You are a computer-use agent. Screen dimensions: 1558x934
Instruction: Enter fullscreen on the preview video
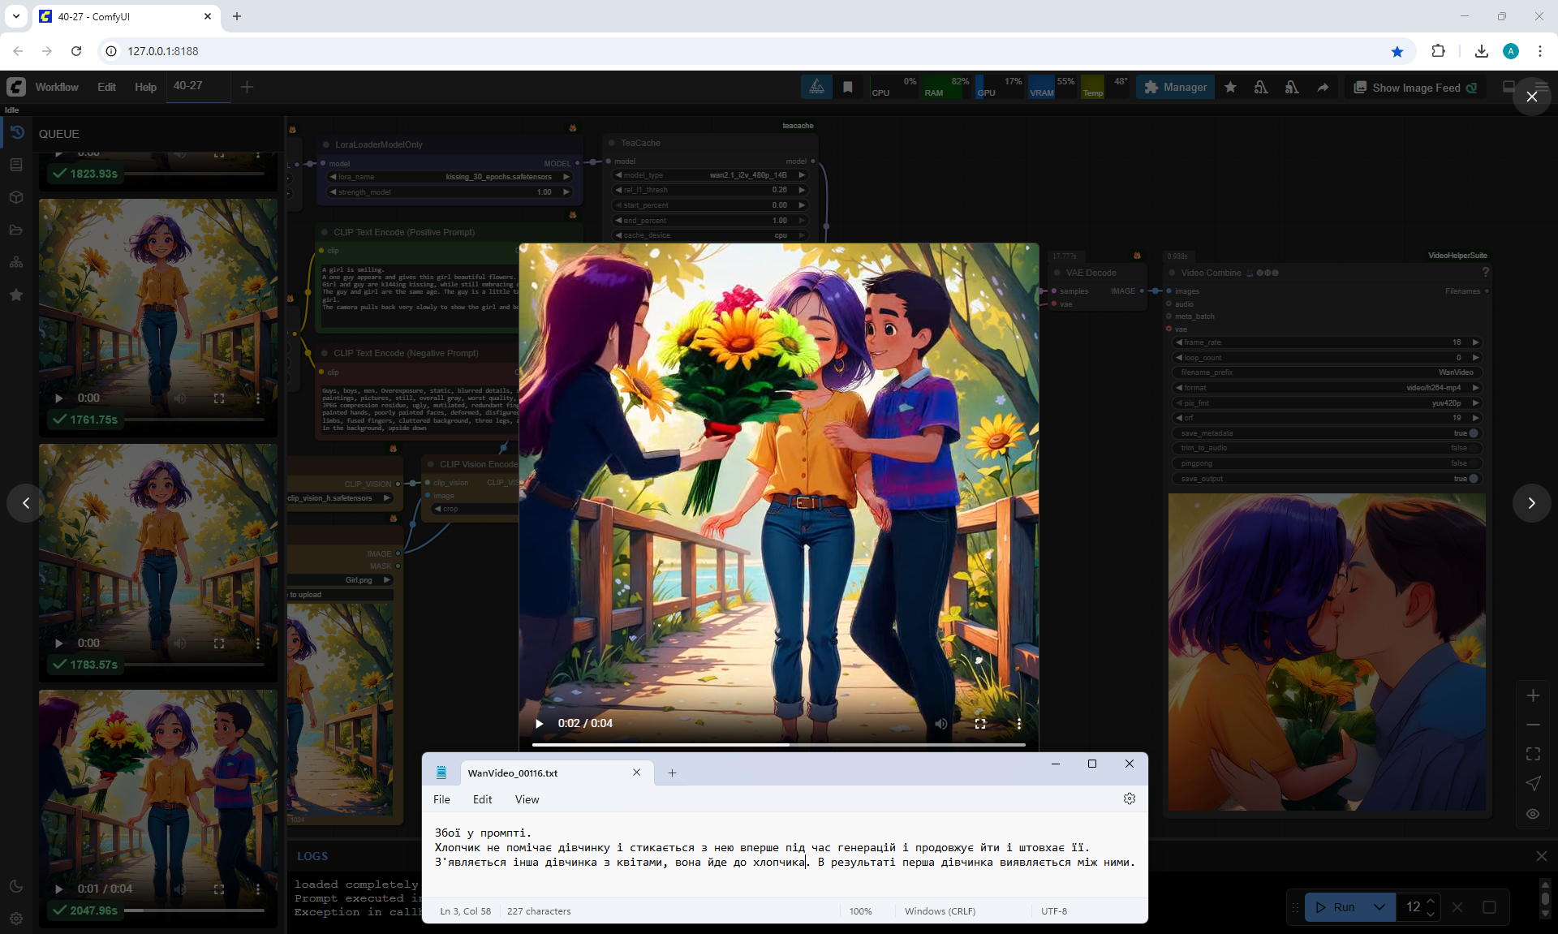980,724
